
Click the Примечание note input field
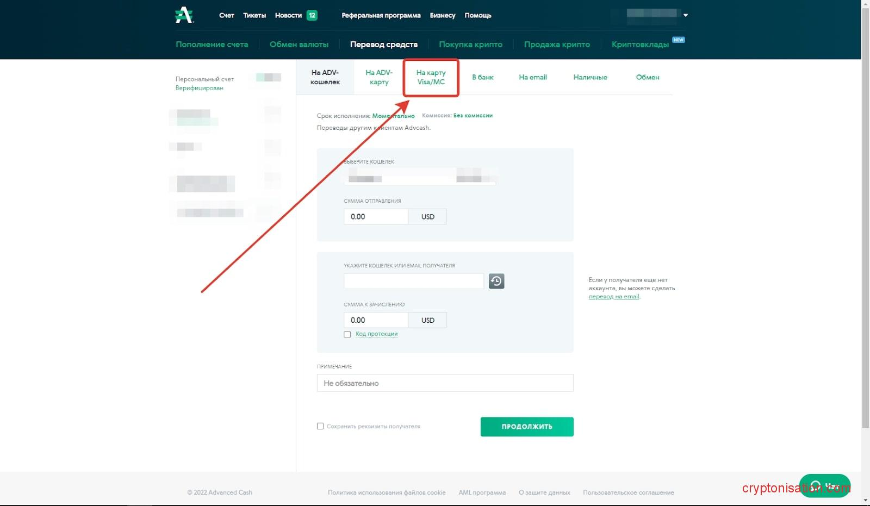click(x=445, y=383)
